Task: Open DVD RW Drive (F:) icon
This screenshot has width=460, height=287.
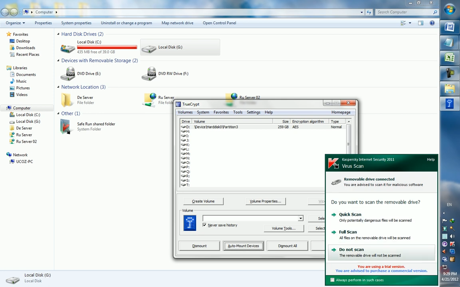Action: pos(149,74)
